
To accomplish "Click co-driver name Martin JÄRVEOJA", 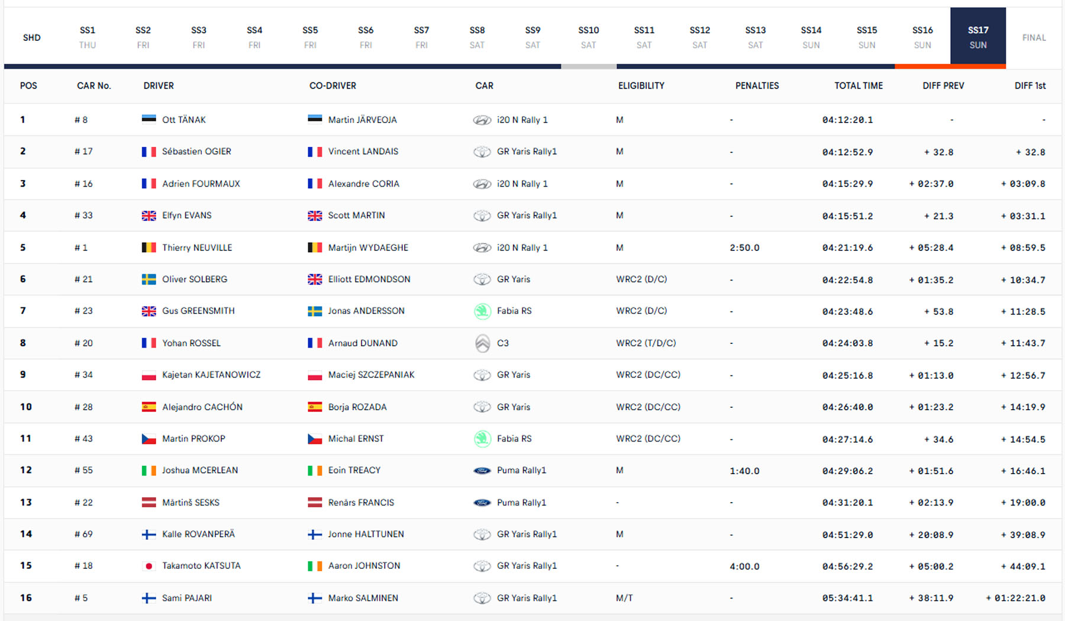I will click(362, 120).
